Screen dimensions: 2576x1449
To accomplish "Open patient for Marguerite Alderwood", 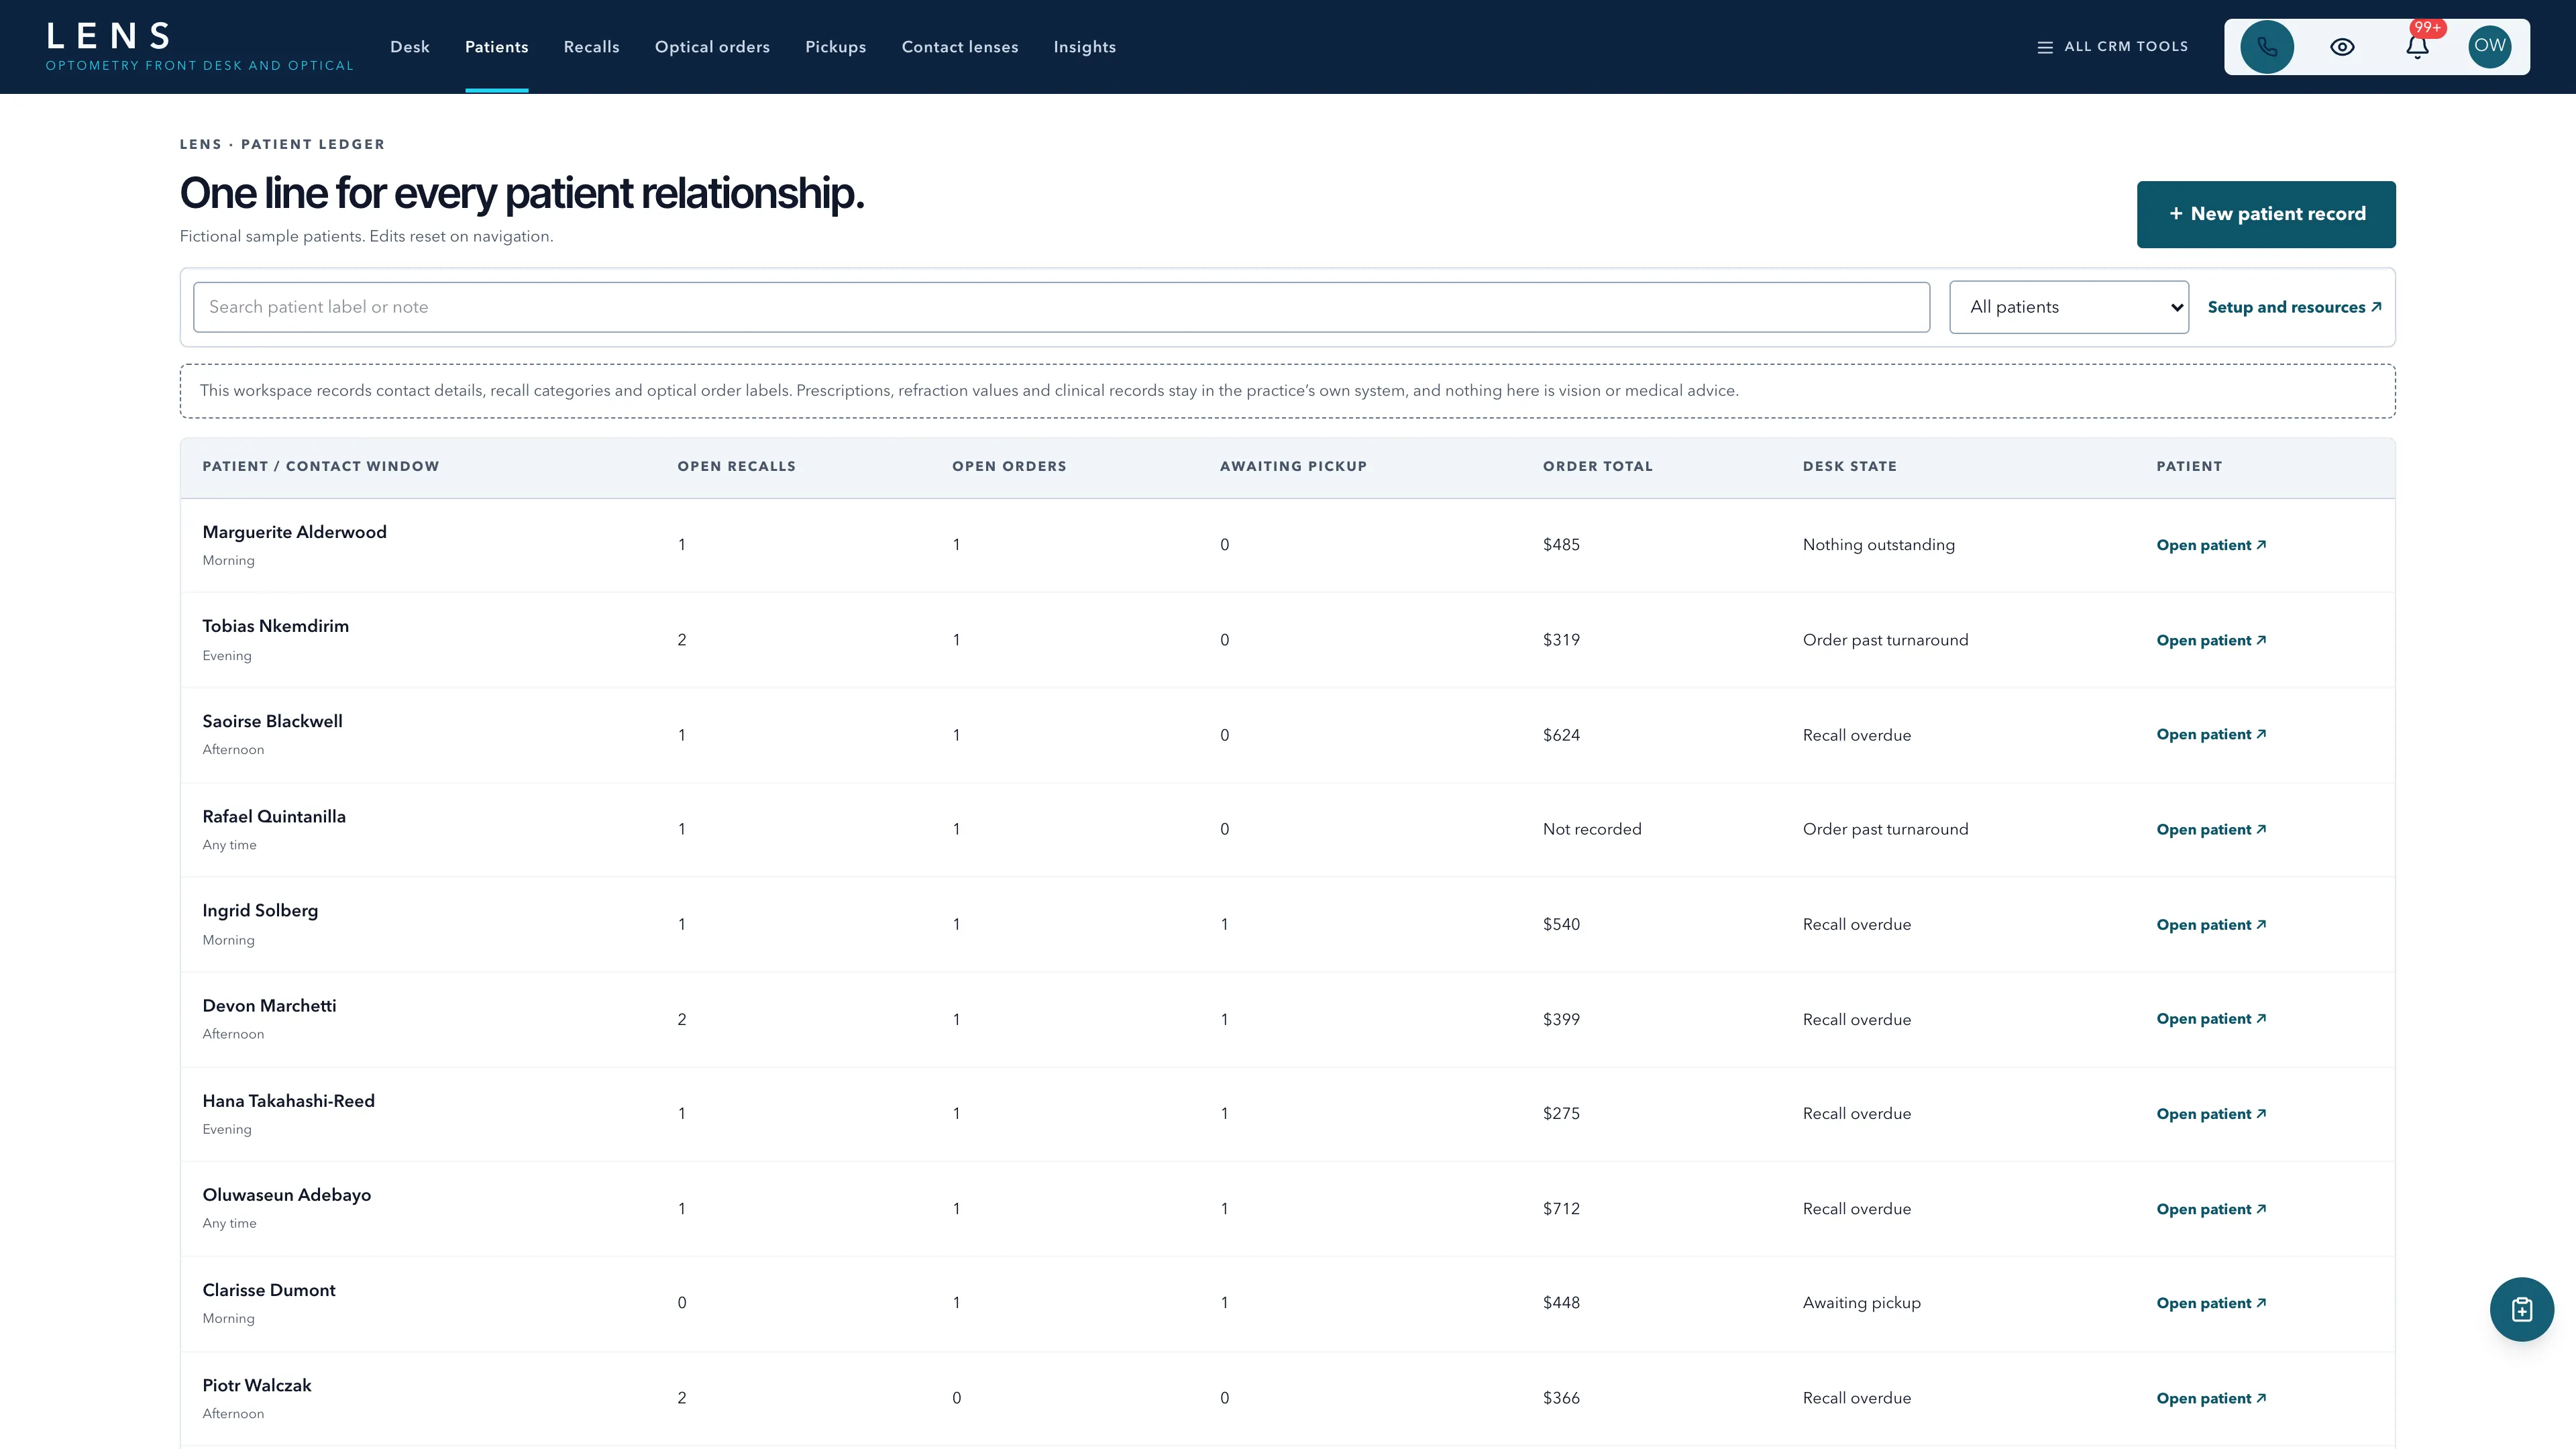I will tap(2211, 545).
